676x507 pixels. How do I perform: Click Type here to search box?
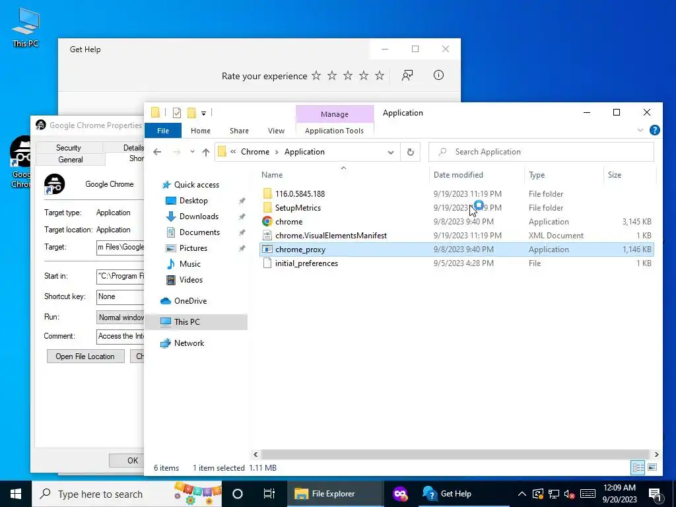127,494
